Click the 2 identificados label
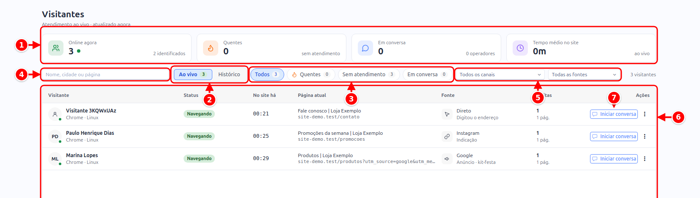Image resolution: width=700 pixels, height=198 pixels. (169, 54)
